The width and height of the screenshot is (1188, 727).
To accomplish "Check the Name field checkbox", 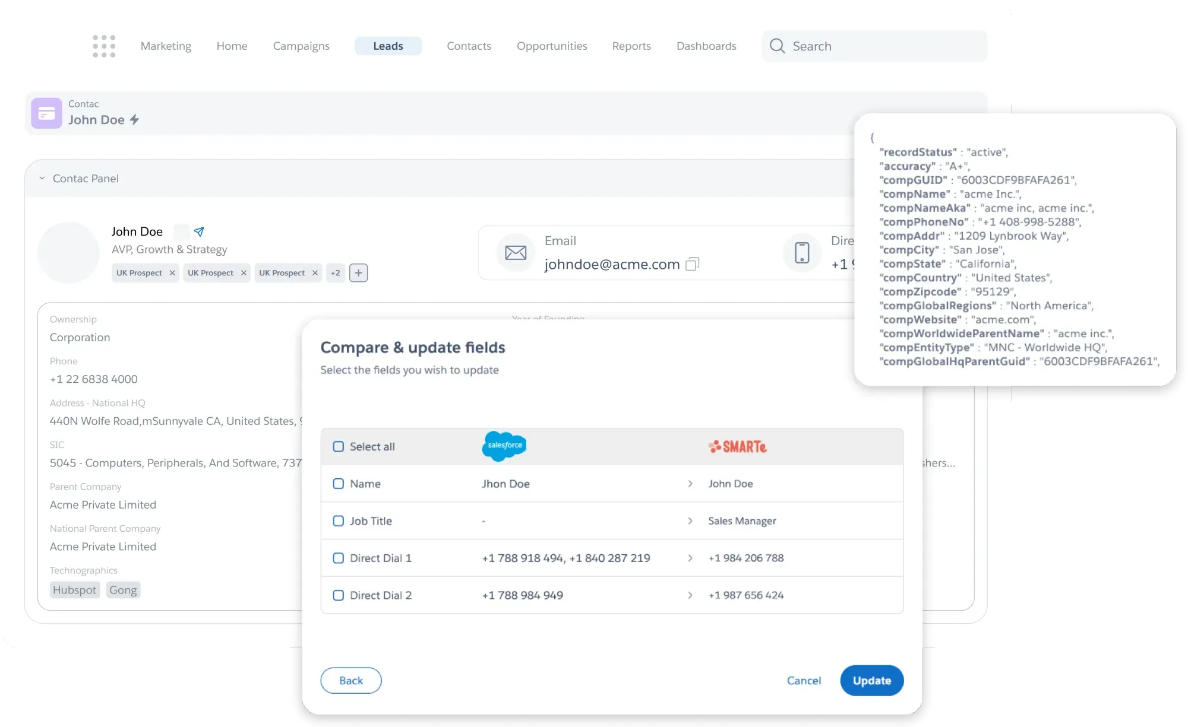I will (x=338, y=484).
